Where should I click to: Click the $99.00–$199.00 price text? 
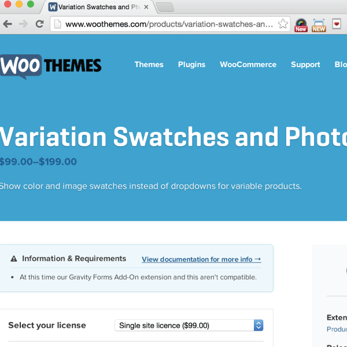coord(38,161)
